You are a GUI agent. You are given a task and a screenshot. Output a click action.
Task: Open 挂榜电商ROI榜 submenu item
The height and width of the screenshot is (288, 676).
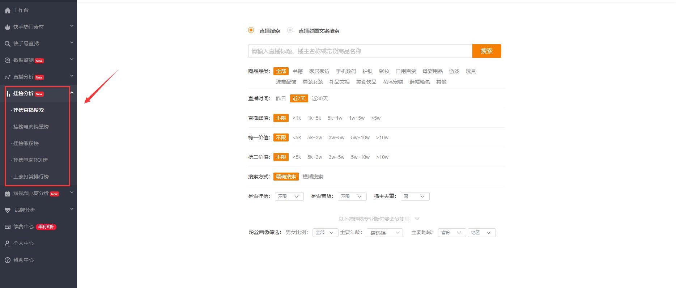[x=30, y=160]
